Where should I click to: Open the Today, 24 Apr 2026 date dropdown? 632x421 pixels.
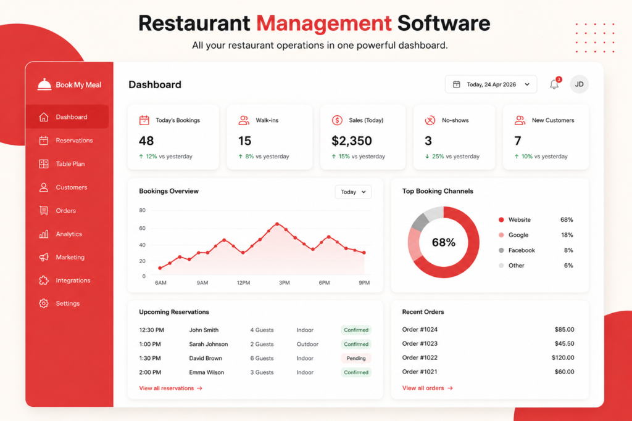(x=491, y=84)
